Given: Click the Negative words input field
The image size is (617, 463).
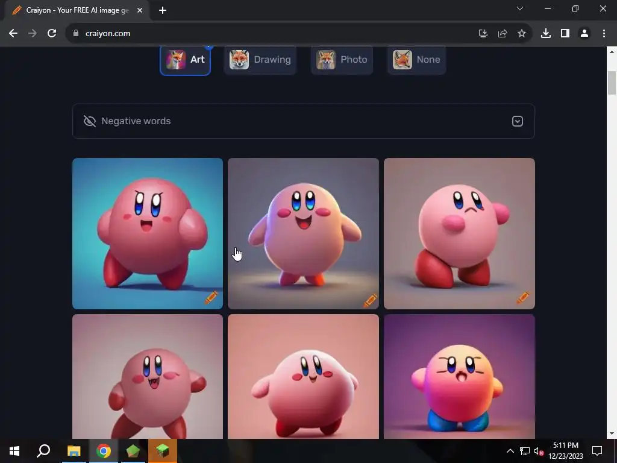Looking at the screenshot, I should (304, 121).
